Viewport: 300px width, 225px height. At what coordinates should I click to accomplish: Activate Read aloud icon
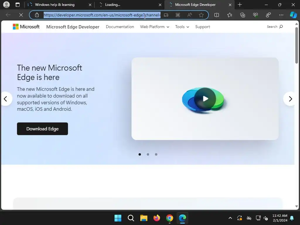[x=190, y=15]
